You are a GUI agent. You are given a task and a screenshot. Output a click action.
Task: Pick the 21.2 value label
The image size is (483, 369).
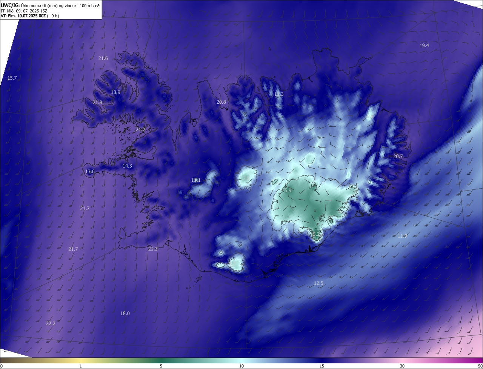coord(140,129)
